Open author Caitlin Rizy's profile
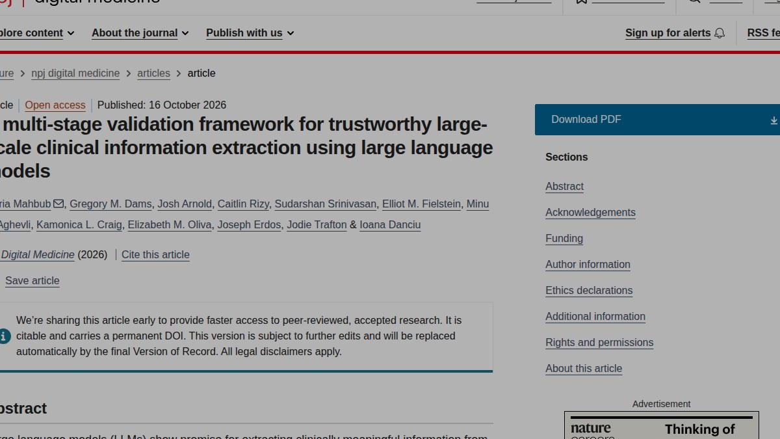 243,204
